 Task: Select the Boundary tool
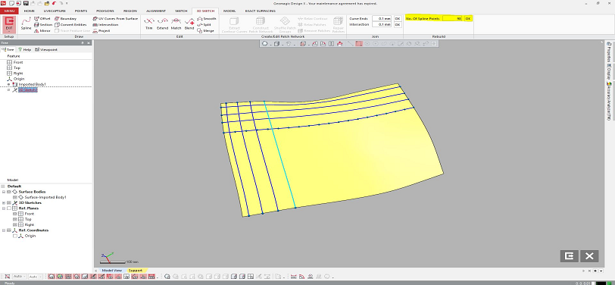[65, 18]
